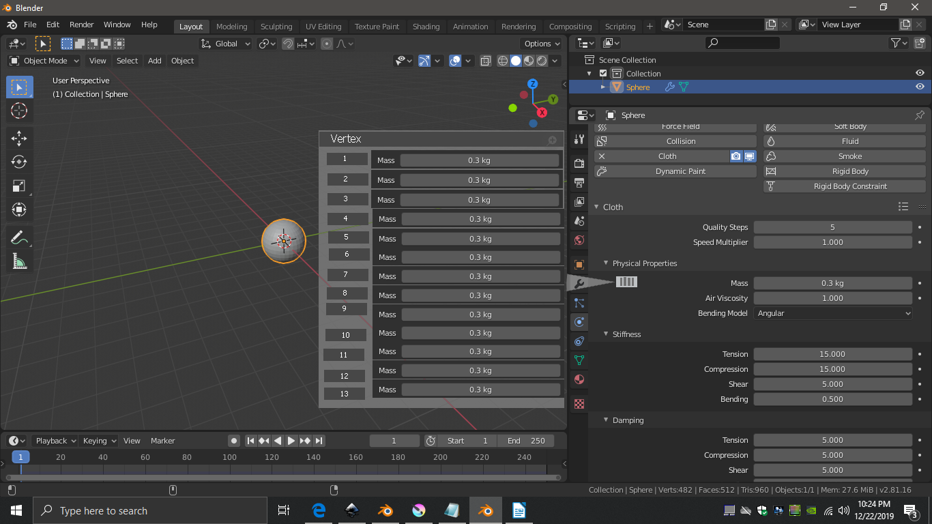Screen dimensions: 932x524
Task: Collapse the Stiffness subpanel
Action: (606, 334)
